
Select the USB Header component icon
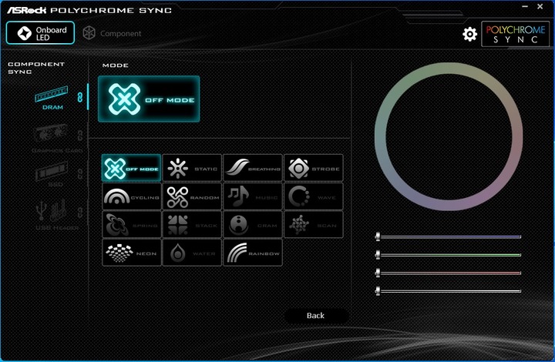click(x=52, y=211)
